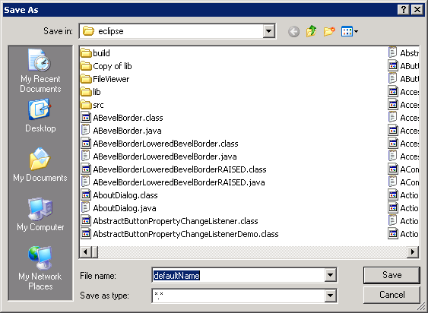Image resolution: width=428 pixels, height=313 pixels.
Task: Expand the Save as type dropdown arrow
Action: [x=330, y=296]
